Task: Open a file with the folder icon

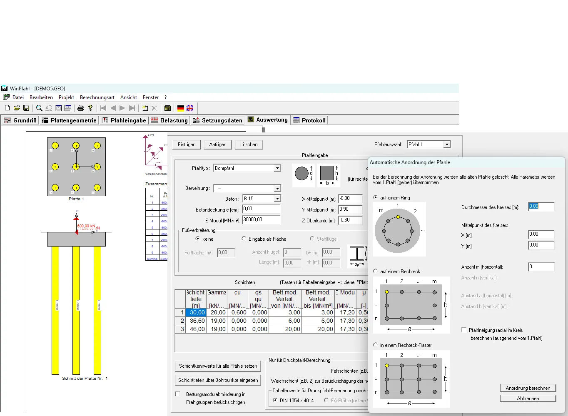Action: tap(17, 108)
